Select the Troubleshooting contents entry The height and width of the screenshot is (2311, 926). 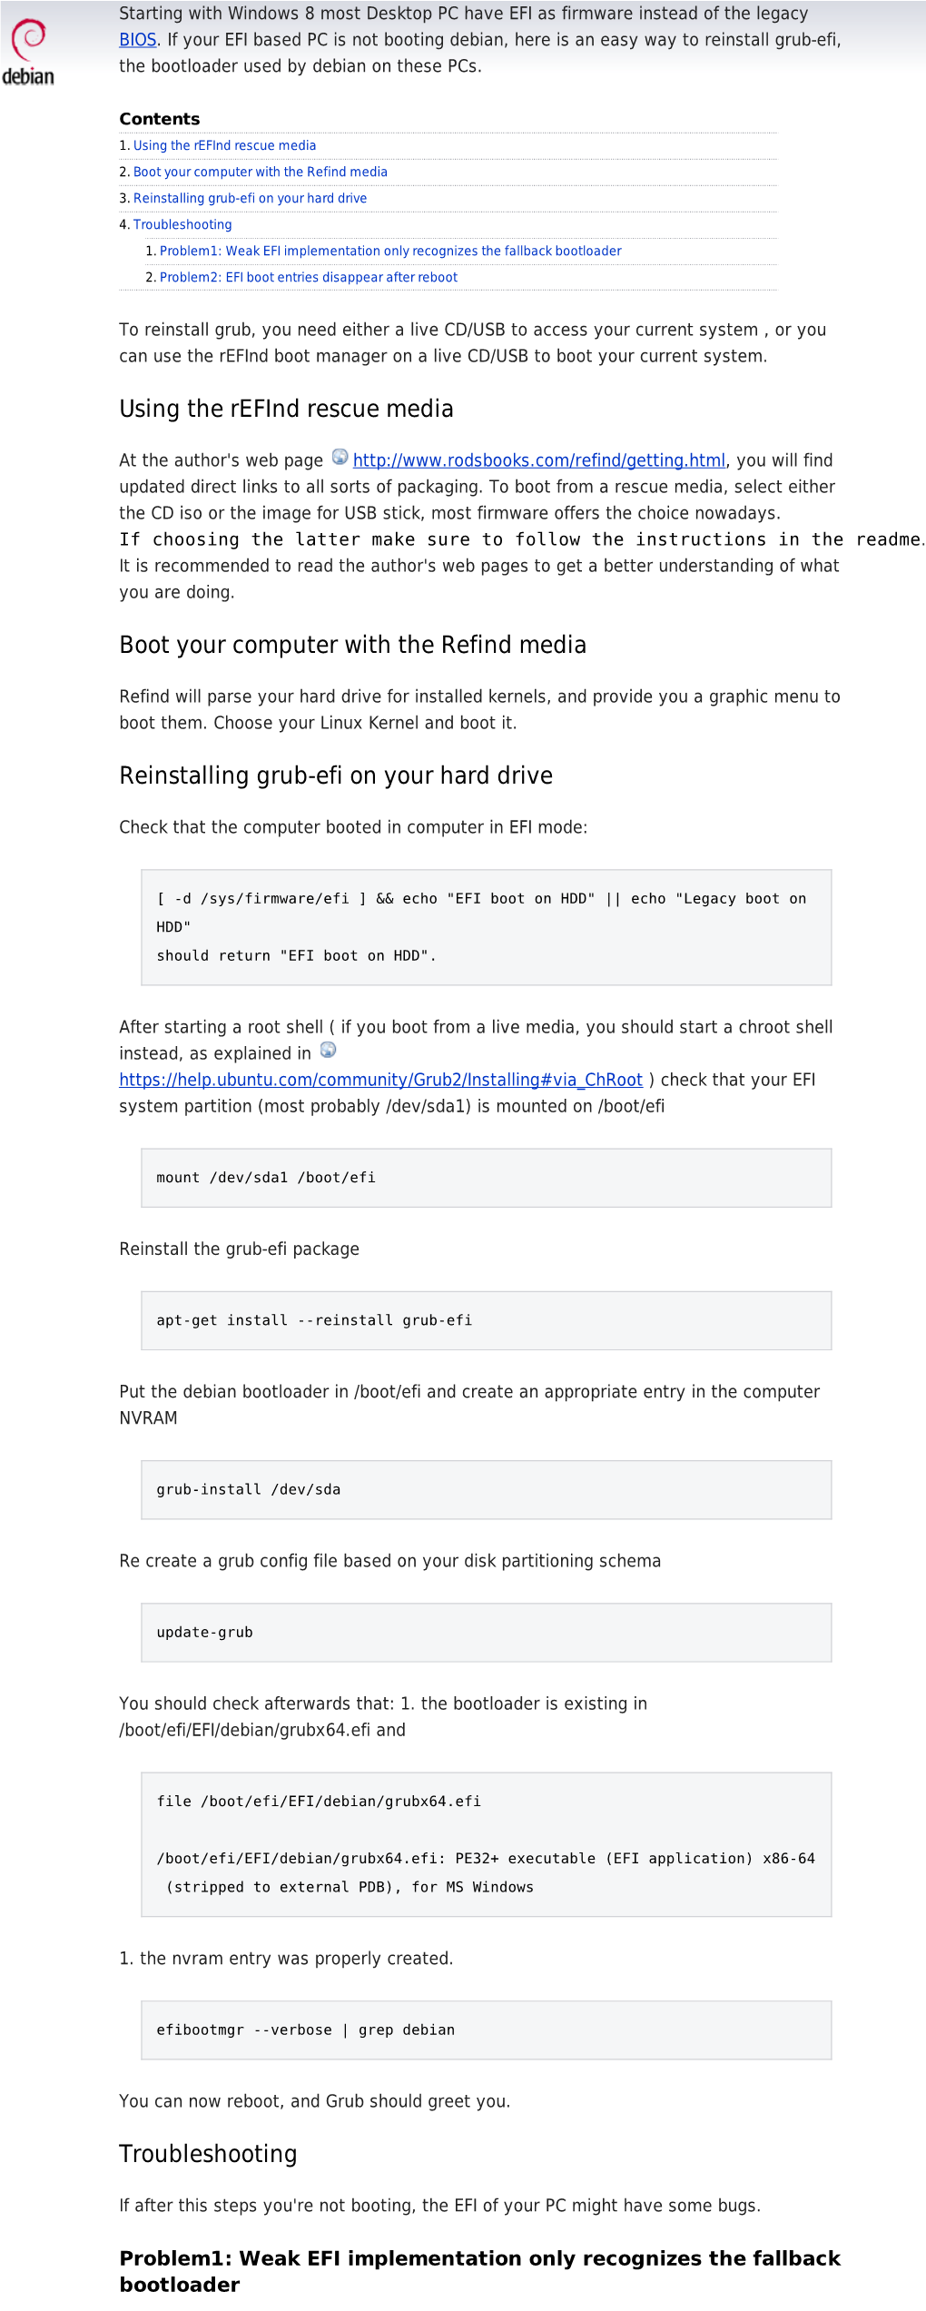pos(182,224)
